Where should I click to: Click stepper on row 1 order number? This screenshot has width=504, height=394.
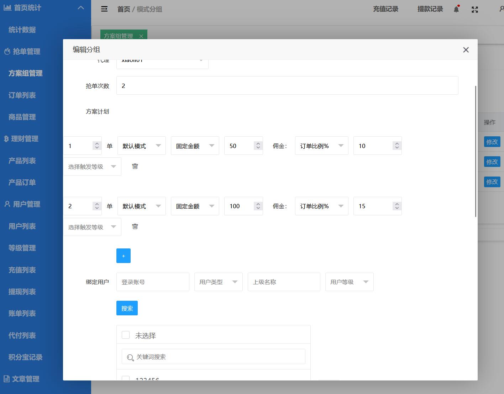click(x=97, y=146)
